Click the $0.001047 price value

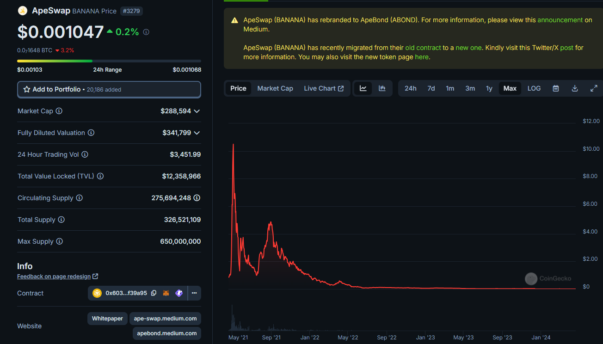click(61, 32)
